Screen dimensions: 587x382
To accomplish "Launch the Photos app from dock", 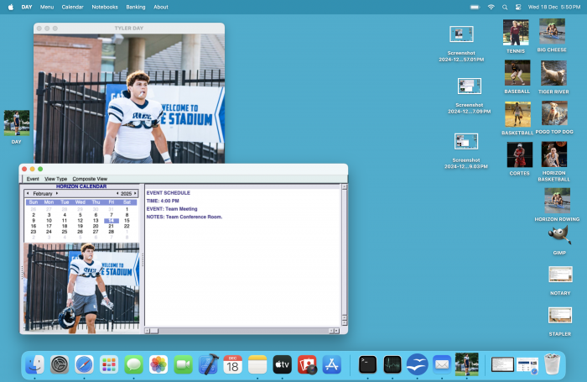I will (158, 364).
